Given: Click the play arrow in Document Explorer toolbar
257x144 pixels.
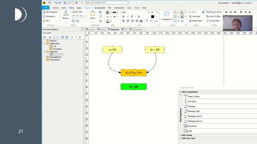Looking at the screenshot, I should tap(76, 37).
